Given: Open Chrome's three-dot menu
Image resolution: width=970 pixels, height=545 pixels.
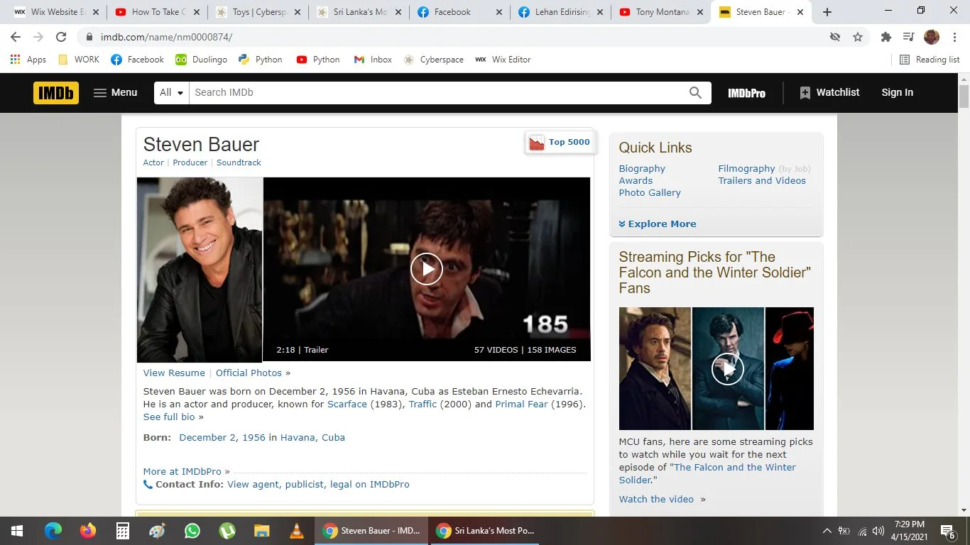Looking at the screenshot, I should tap(954, 37).
